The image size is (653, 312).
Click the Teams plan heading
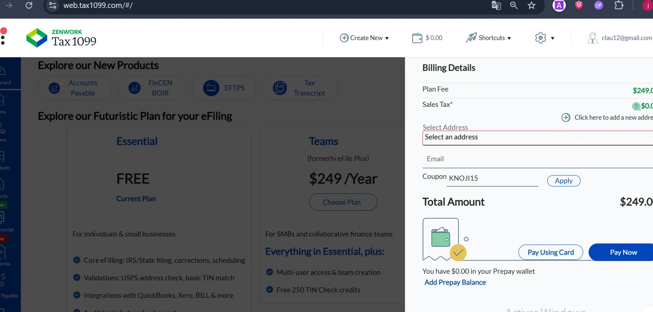323,141
